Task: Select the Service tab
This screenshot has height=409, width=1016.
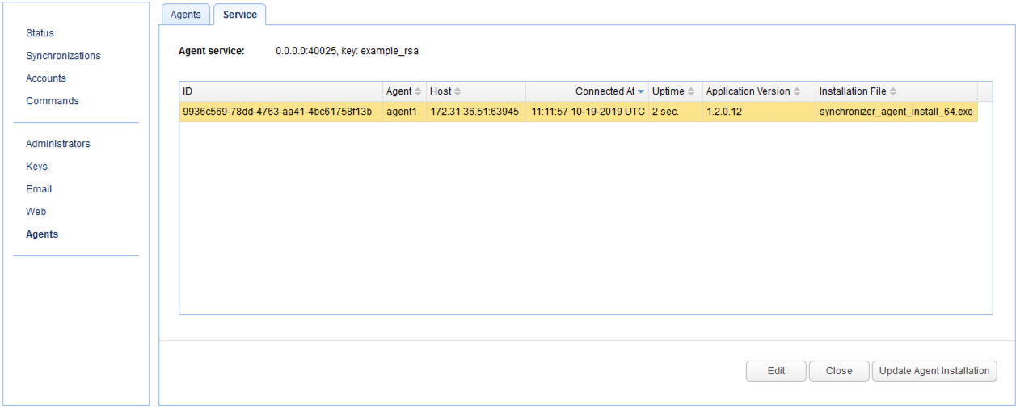Action: [239, 15]
